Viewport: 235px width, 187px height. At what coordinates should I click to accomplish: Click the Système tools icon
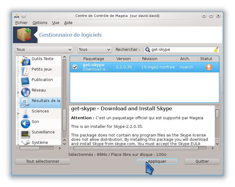26,143
